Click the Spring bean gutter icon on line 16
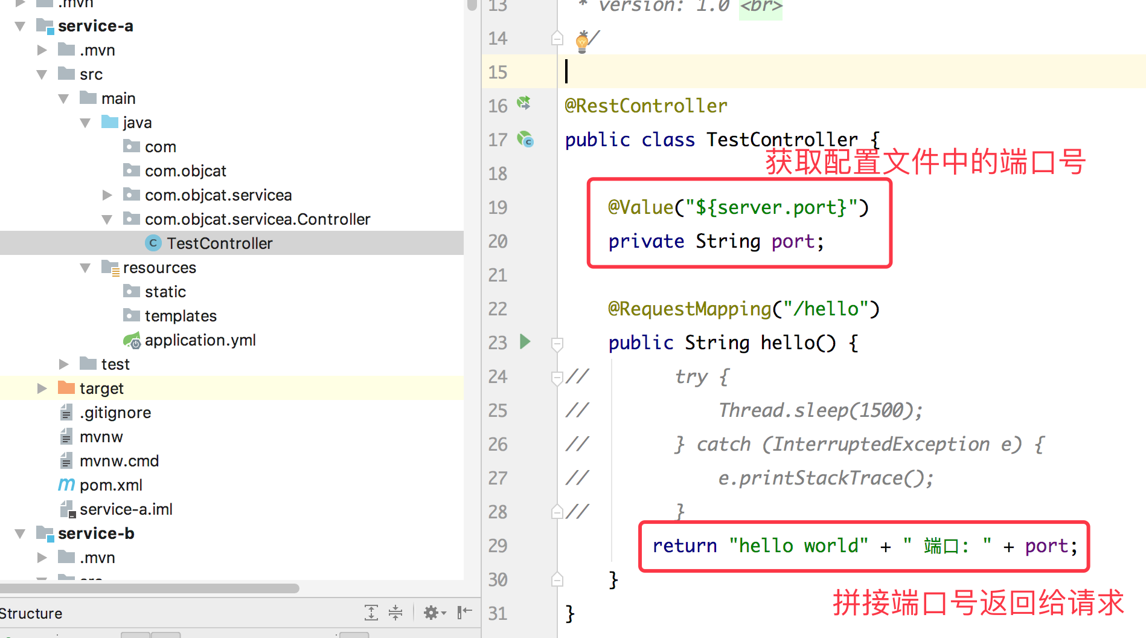This screenshot has height=638, width=1146. [x=524, y=103]
